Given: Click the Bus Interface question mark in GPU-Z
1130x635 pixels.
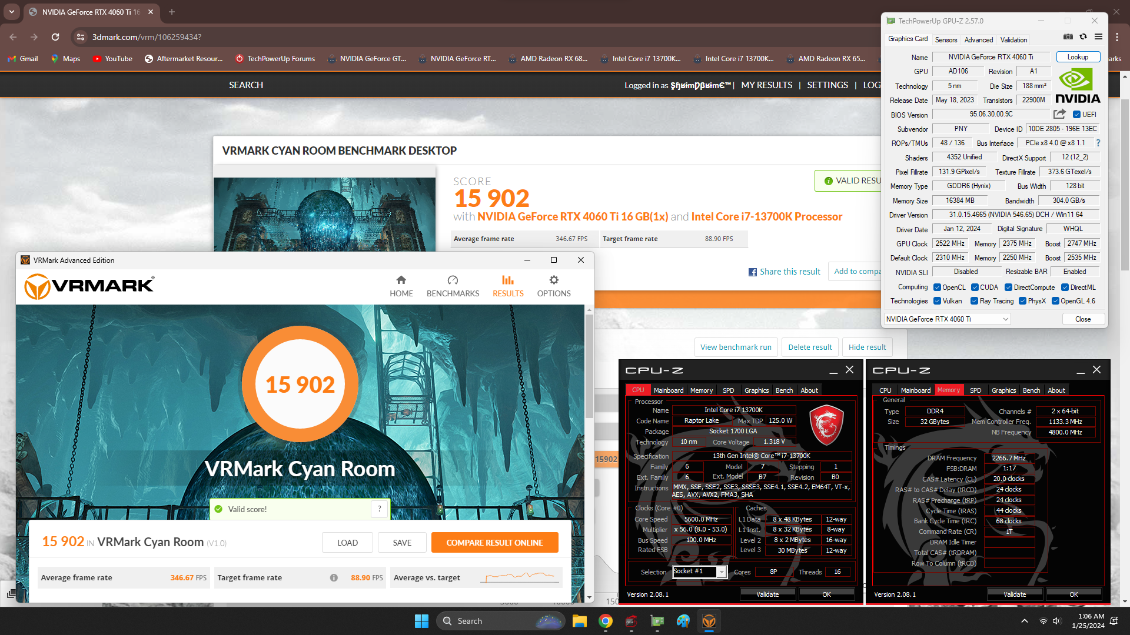Looking at the screenshot, I should (1098, 143).
